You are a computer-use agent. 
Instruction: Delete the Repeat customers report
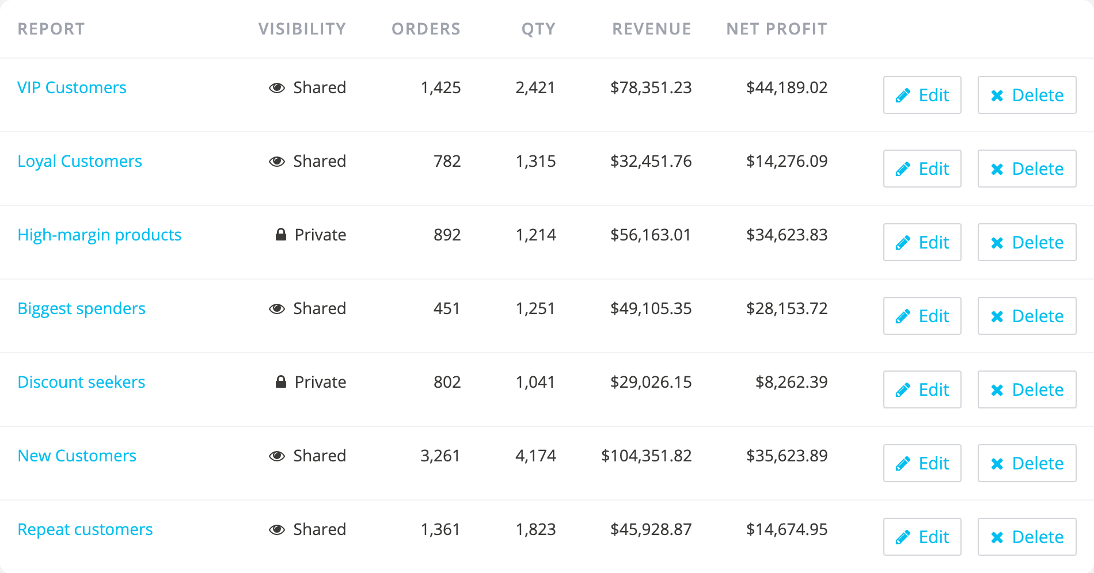pyautogui.click(x=1027, y=537)
